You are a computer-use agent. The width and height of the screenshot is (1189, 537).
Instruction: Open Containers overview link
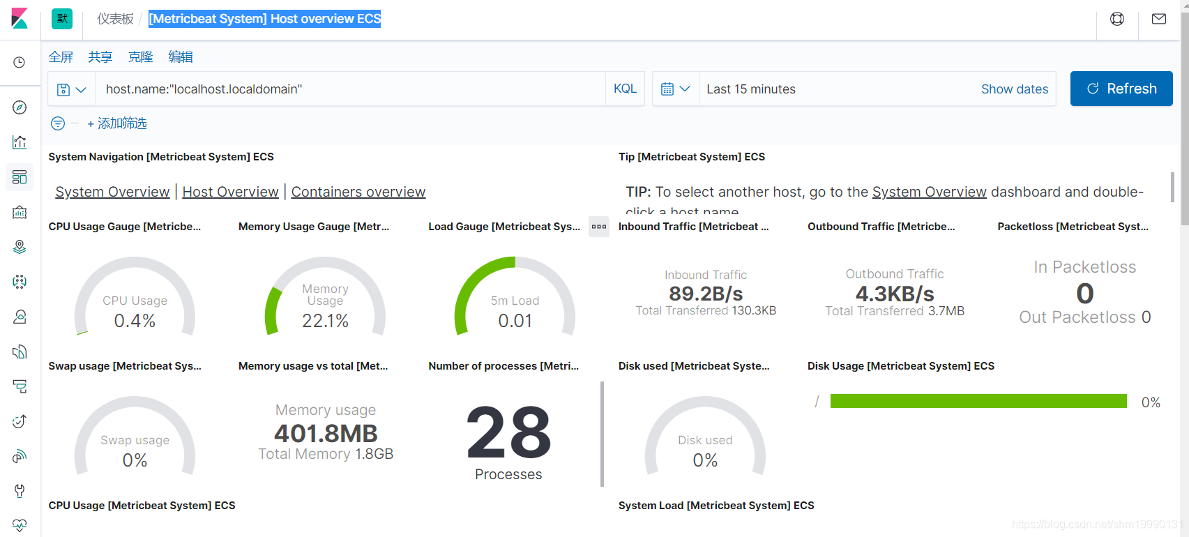358,192
